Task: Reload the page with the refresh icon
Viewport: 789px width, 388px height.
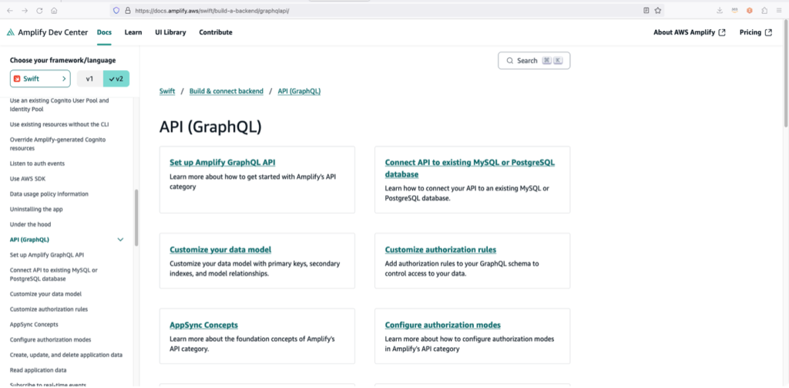Action: click(39, 10)
